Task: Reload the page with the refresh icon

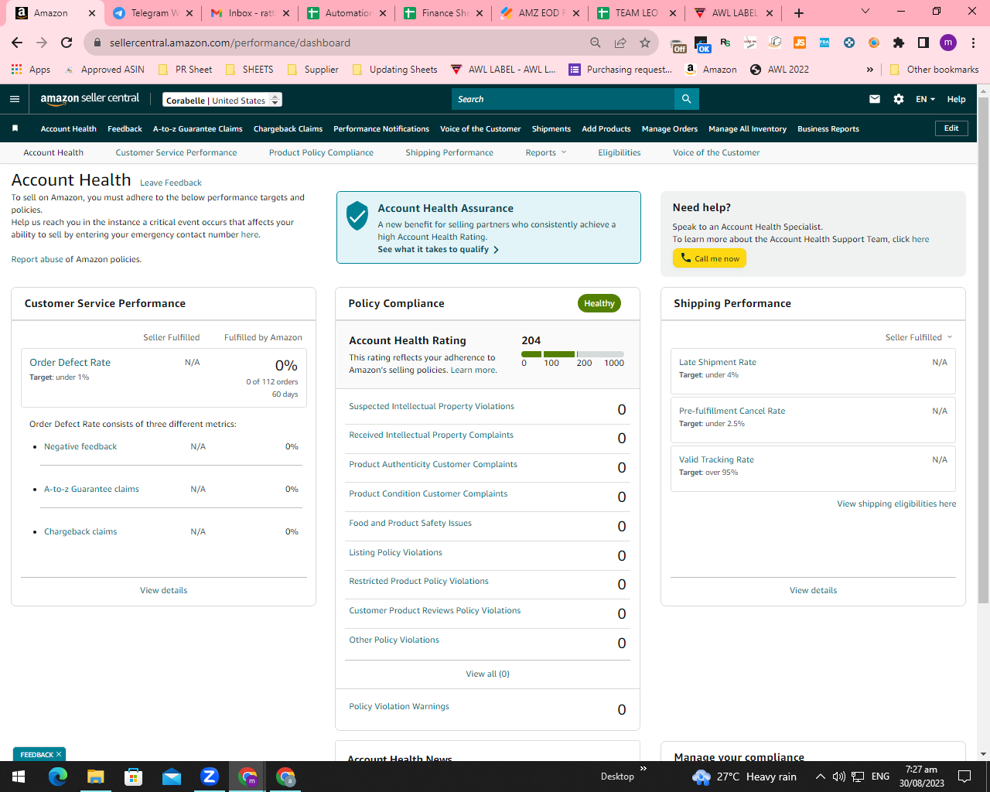Action: [67, 43]
